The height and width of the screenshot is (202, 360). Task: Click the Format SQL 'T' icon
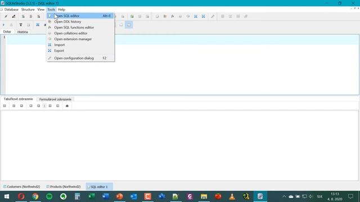pyautogui.click(x=21, y=25)
